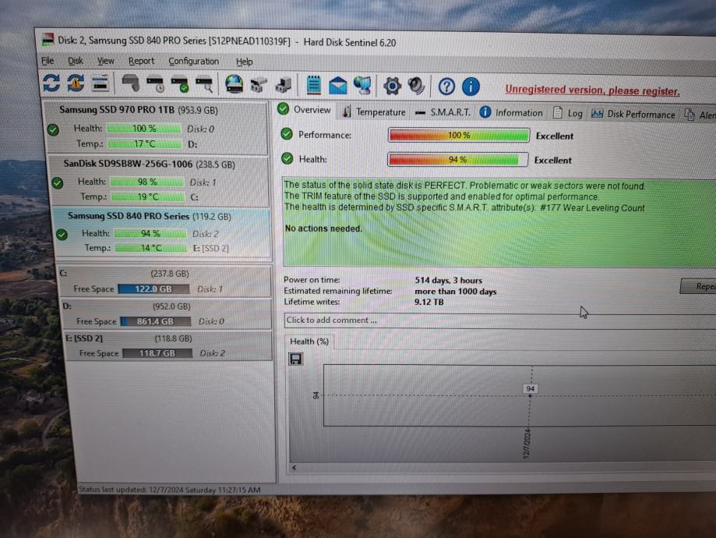Click green status check of SanDisk disk
This screenshot has height=538, width=716.
[58, 182]
